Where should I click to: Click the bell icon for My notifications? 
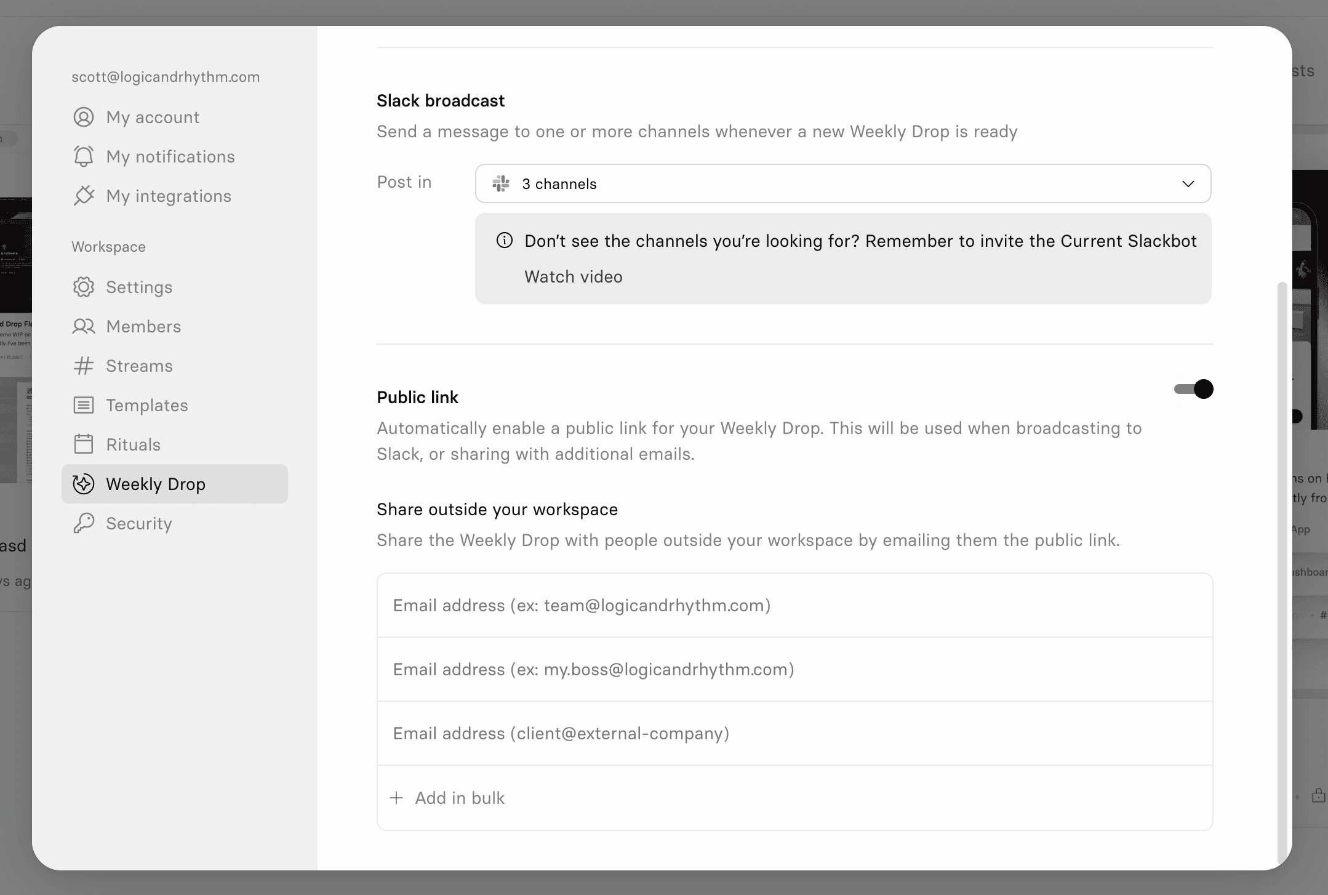tap(84, 156)
